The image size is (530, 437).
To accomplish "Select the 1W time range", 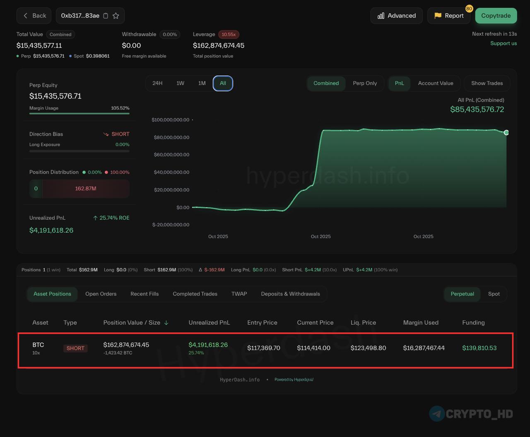I will coord(180,83).
